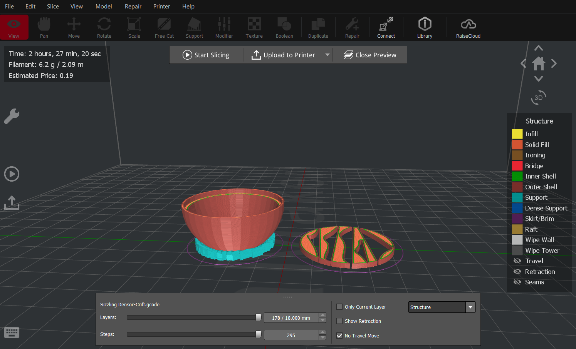The height and width of the screenshot is (349, 576).
Task: Select the Move tool
Action: pyautogui.click(x=74, y=27)
